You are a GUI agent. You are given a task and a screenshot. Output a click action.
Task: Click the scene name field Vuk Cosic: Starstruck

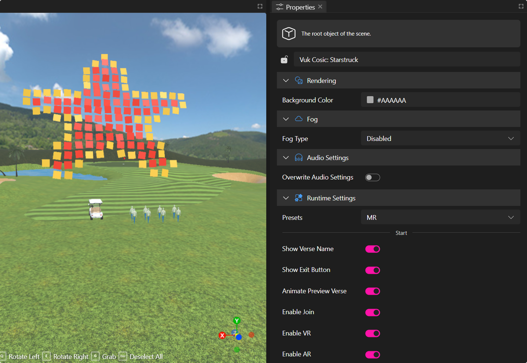(407, 59)
